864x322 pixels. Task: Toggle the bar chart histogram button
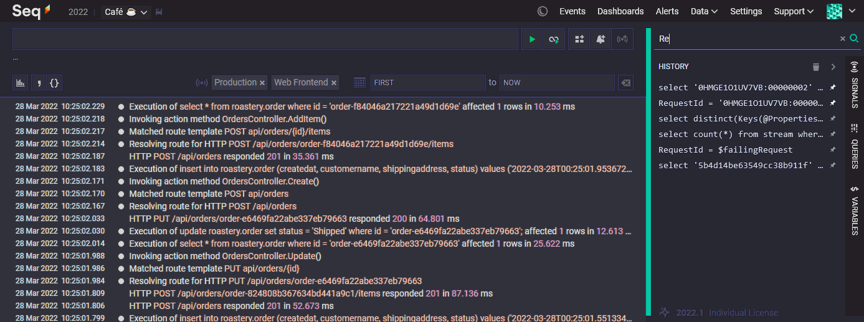[x=21, y=82]
